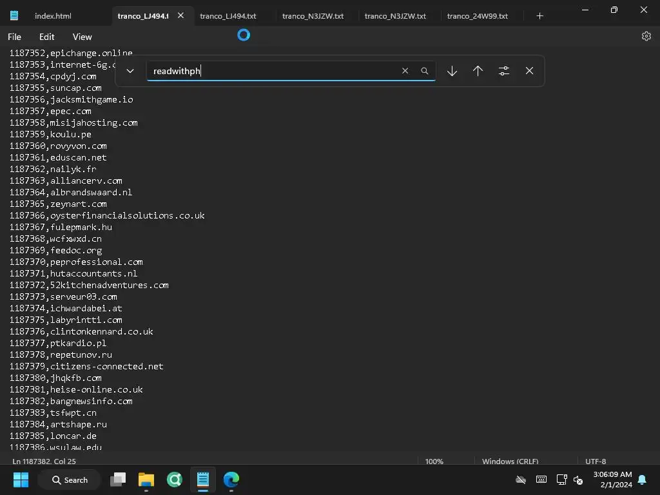Open the View menu
This screenshot has height=495, width=660.
pos(82,37)
